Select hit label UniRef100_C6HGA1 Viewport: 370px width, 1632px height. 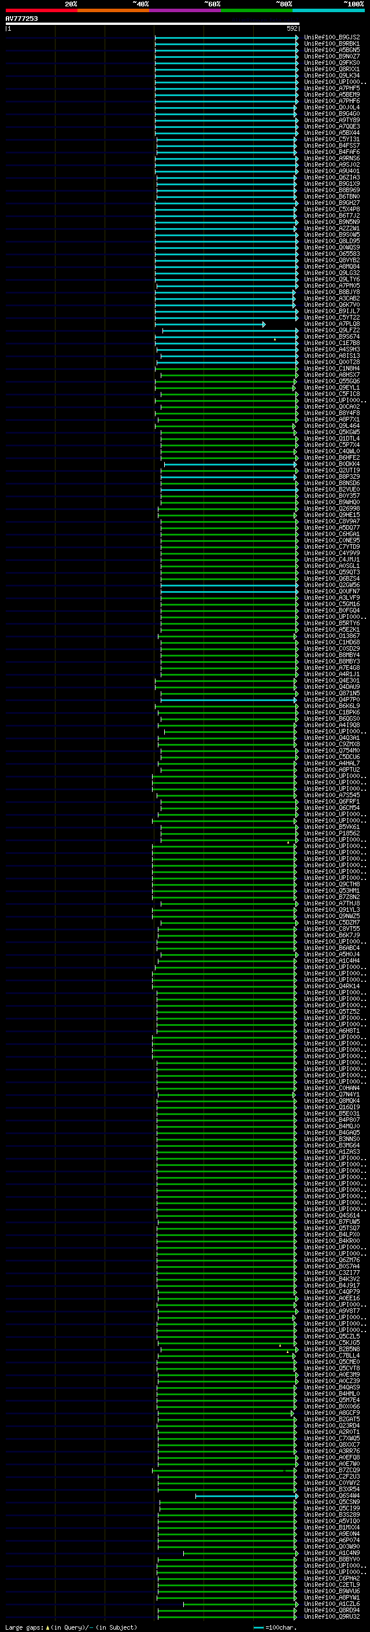click(x=332, y=534)
